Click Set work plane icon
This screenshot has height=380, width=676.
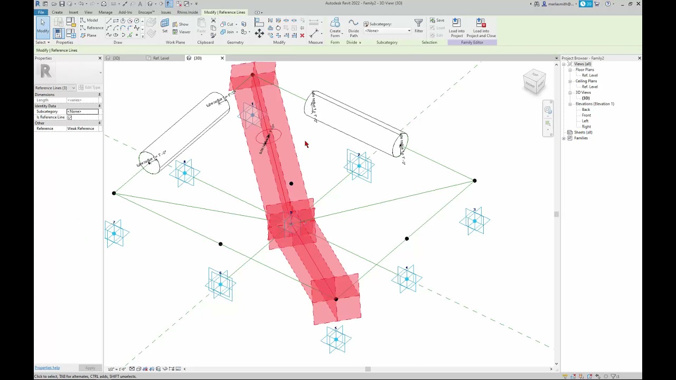pos(165,26)
